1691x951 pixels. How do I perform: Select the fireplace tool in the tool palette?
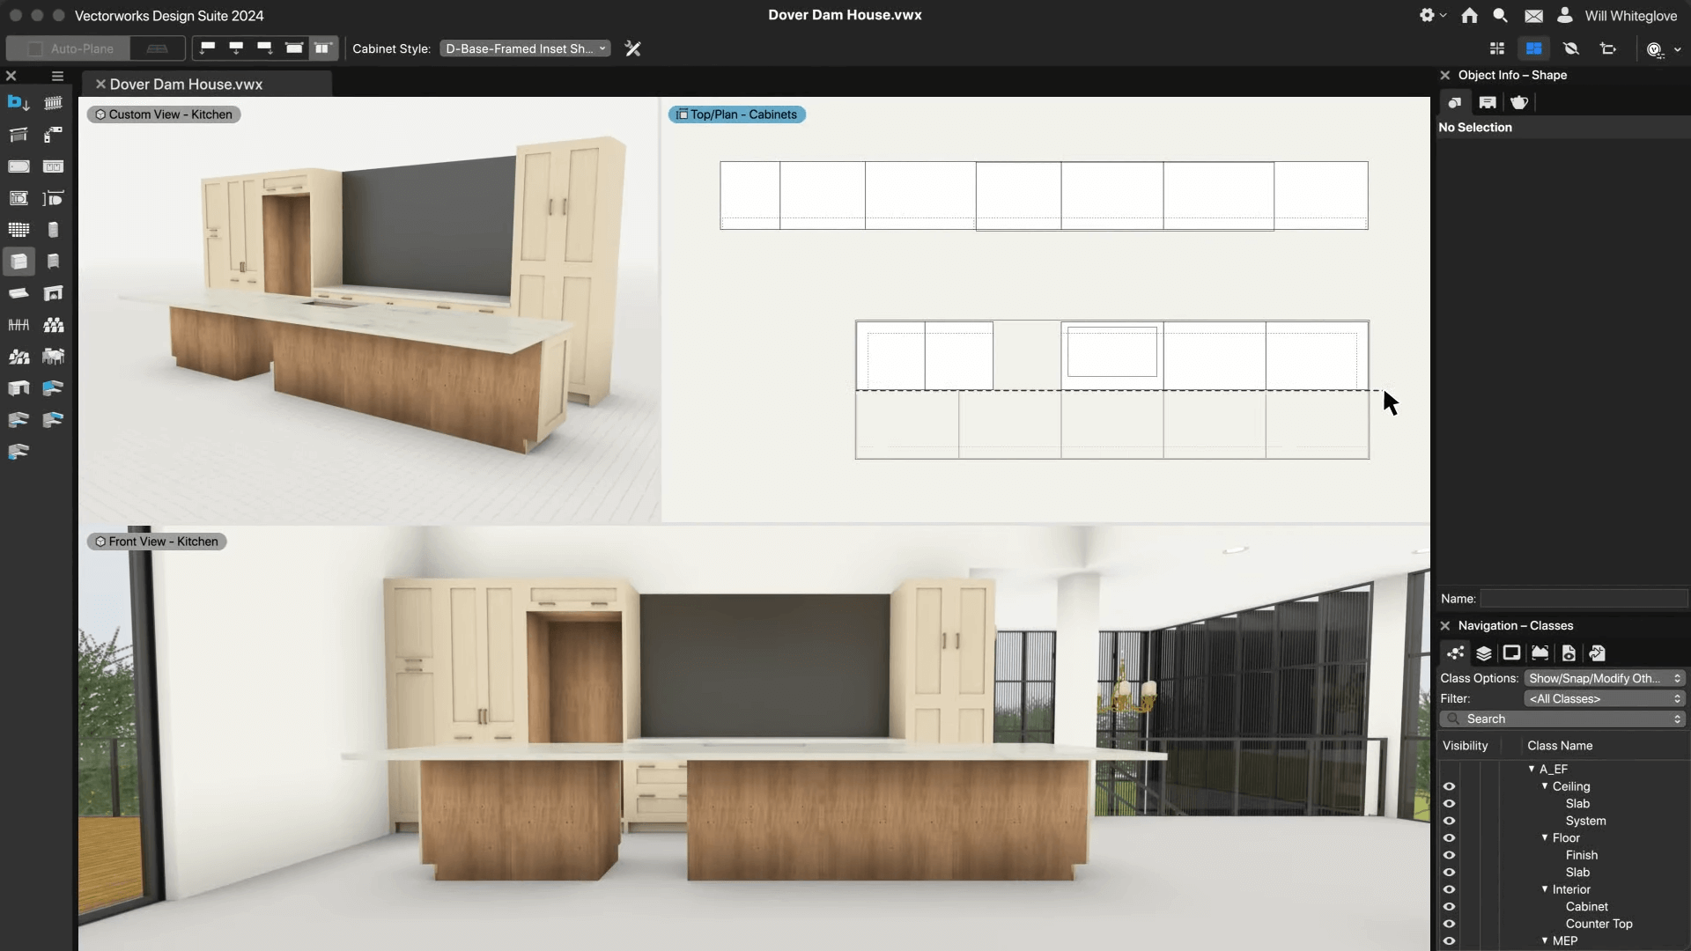[54, 293]
